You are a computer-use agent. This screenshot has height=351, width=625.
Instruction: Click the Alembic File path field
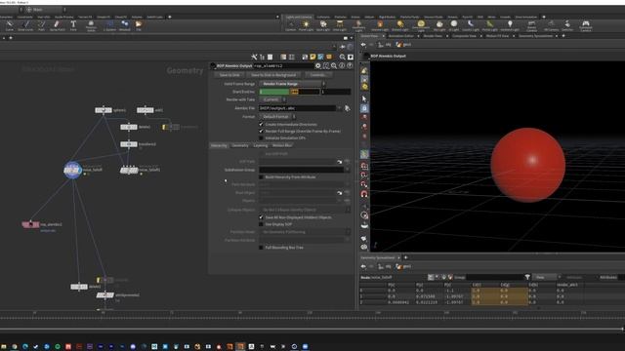[x=297, y=108]
